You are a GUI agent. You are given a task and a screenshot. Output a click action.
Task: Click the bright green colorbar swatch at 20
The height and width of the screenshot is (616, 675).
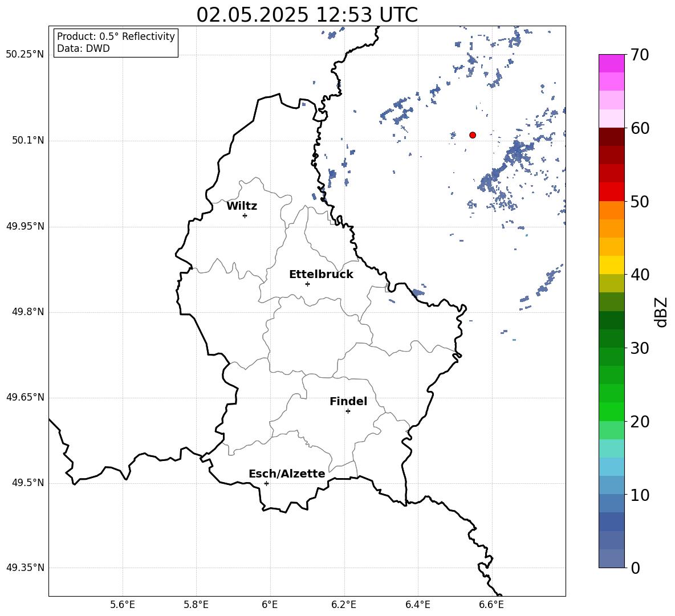[x=611, y=411]
